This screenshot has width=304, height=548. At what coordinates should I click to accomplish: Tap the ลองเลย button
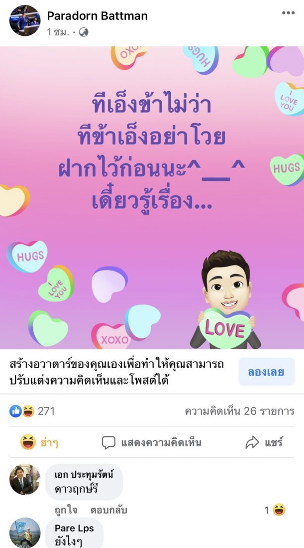(x=266, y=372)
